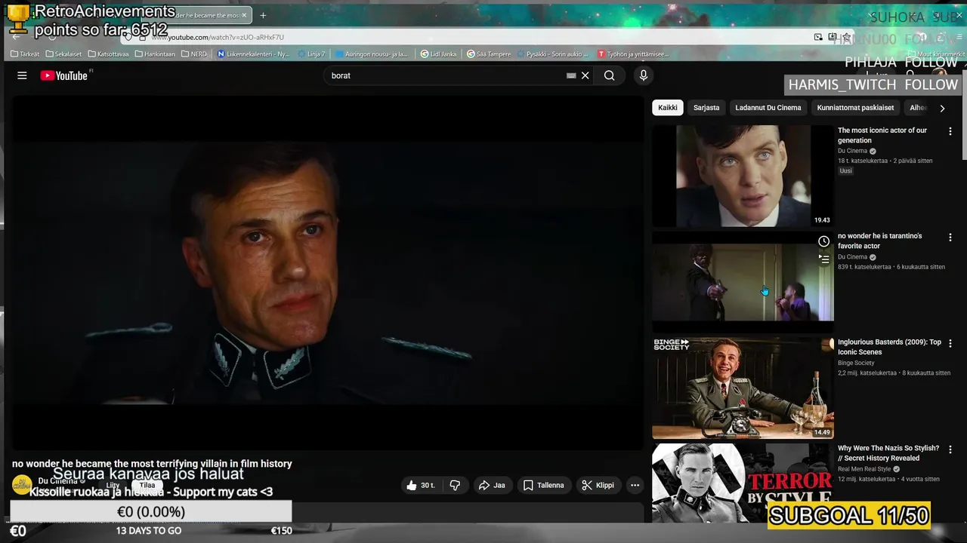Open options menu for 'Why Were The Nazis So Stylish' video
Viewport: 967px width, 543px height.
coord(950,449)
